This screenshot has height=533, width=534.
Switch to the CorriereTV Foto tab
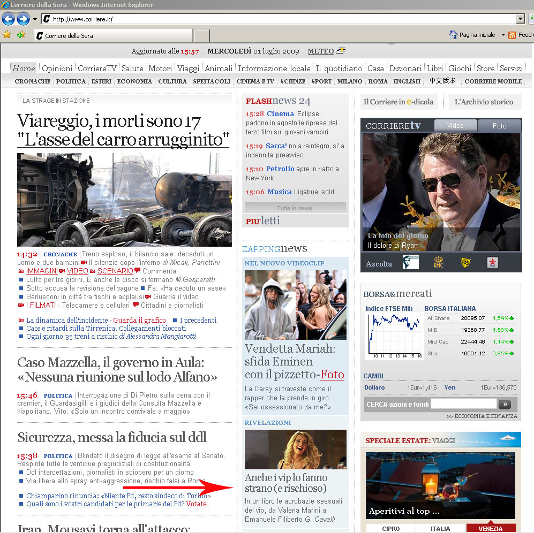coord(499,126)
